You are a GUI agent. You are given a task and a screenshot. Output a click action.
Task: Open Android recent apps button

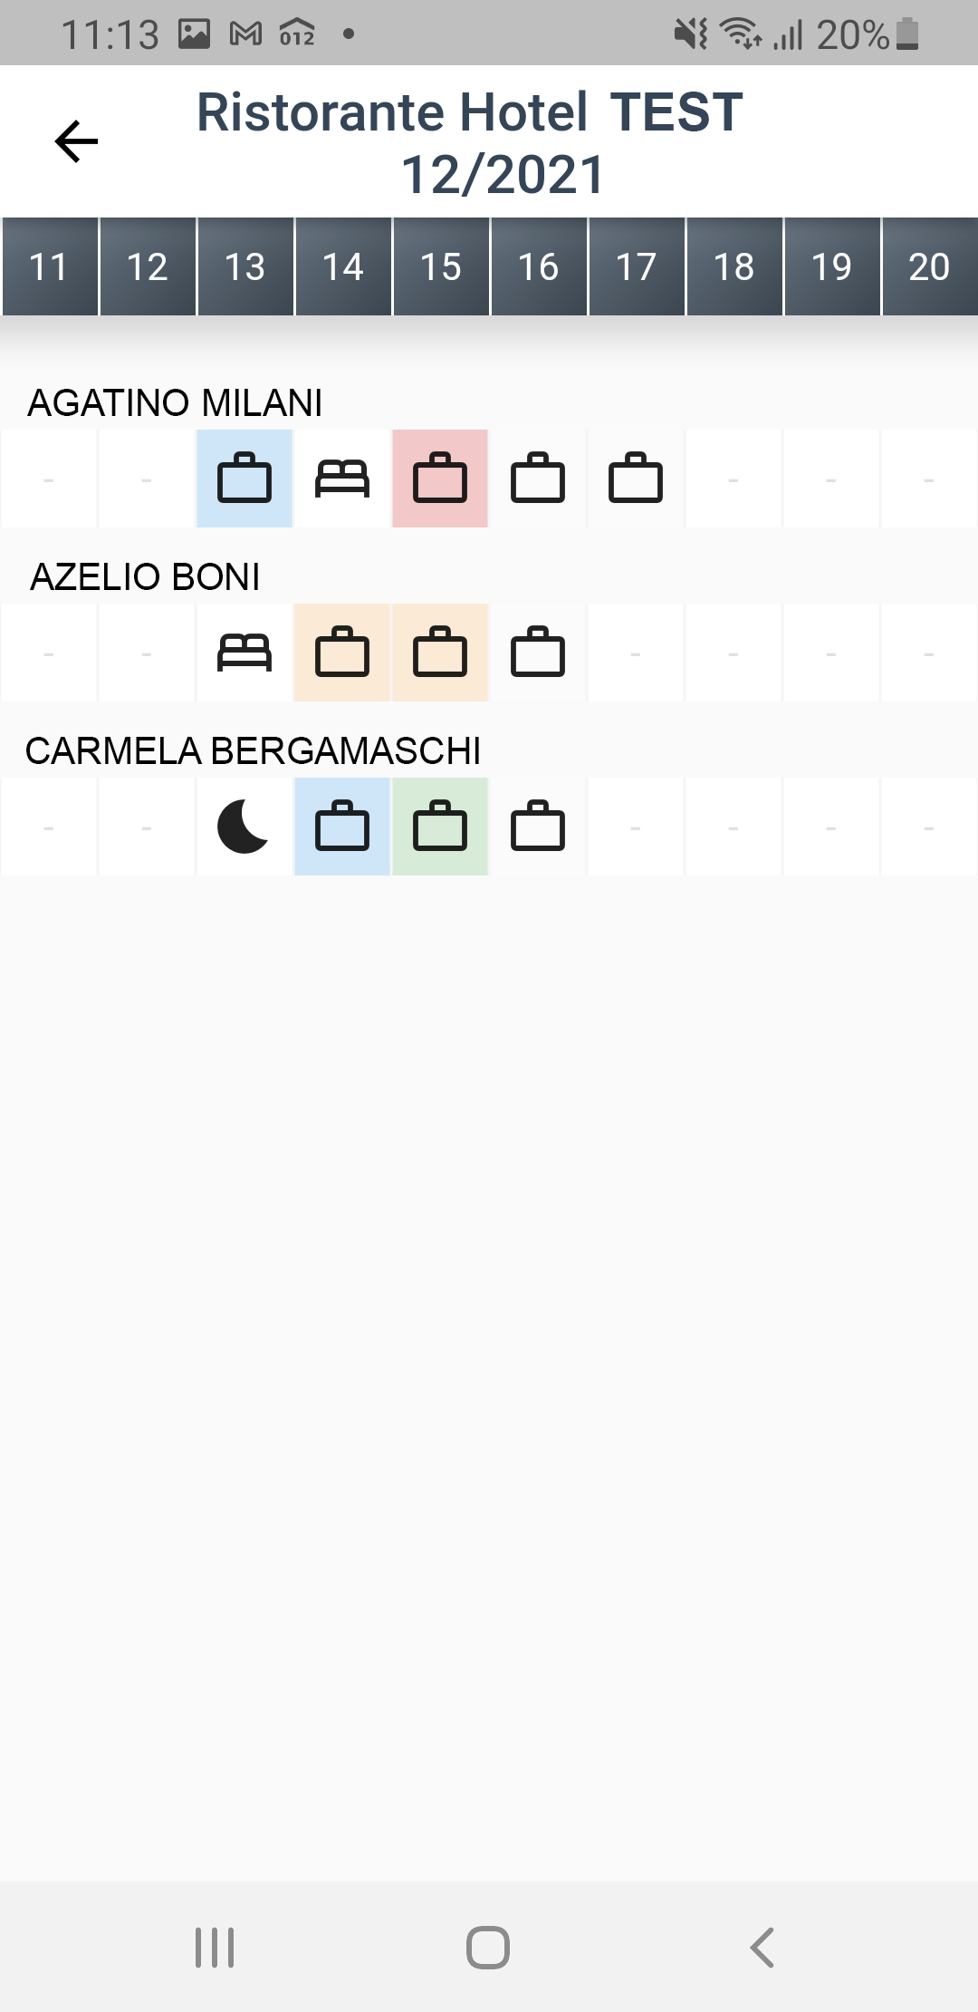click(x=215, y=1947)
